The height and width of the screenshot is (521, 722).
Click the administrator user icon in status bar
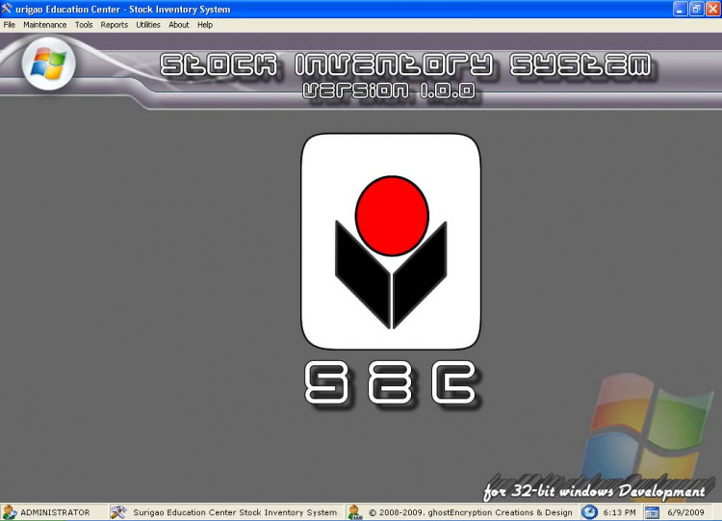point(9,512)
